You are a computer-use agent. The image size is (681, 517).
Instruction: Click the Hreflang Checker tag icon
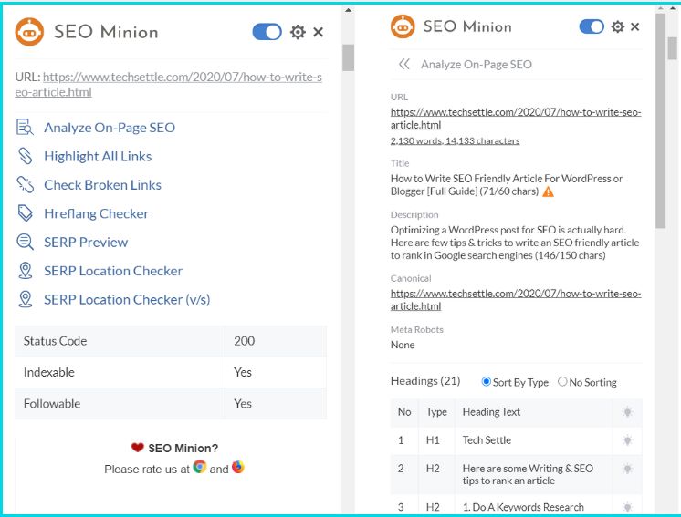point(25,213)
